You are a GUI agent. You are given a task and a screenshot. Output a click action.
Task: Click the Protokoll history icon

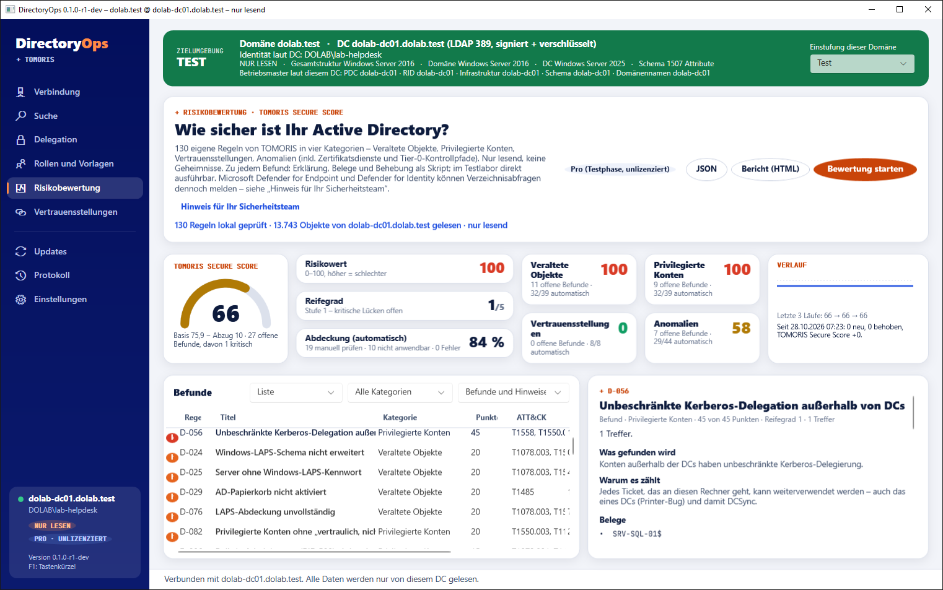(x=20, y=275)
